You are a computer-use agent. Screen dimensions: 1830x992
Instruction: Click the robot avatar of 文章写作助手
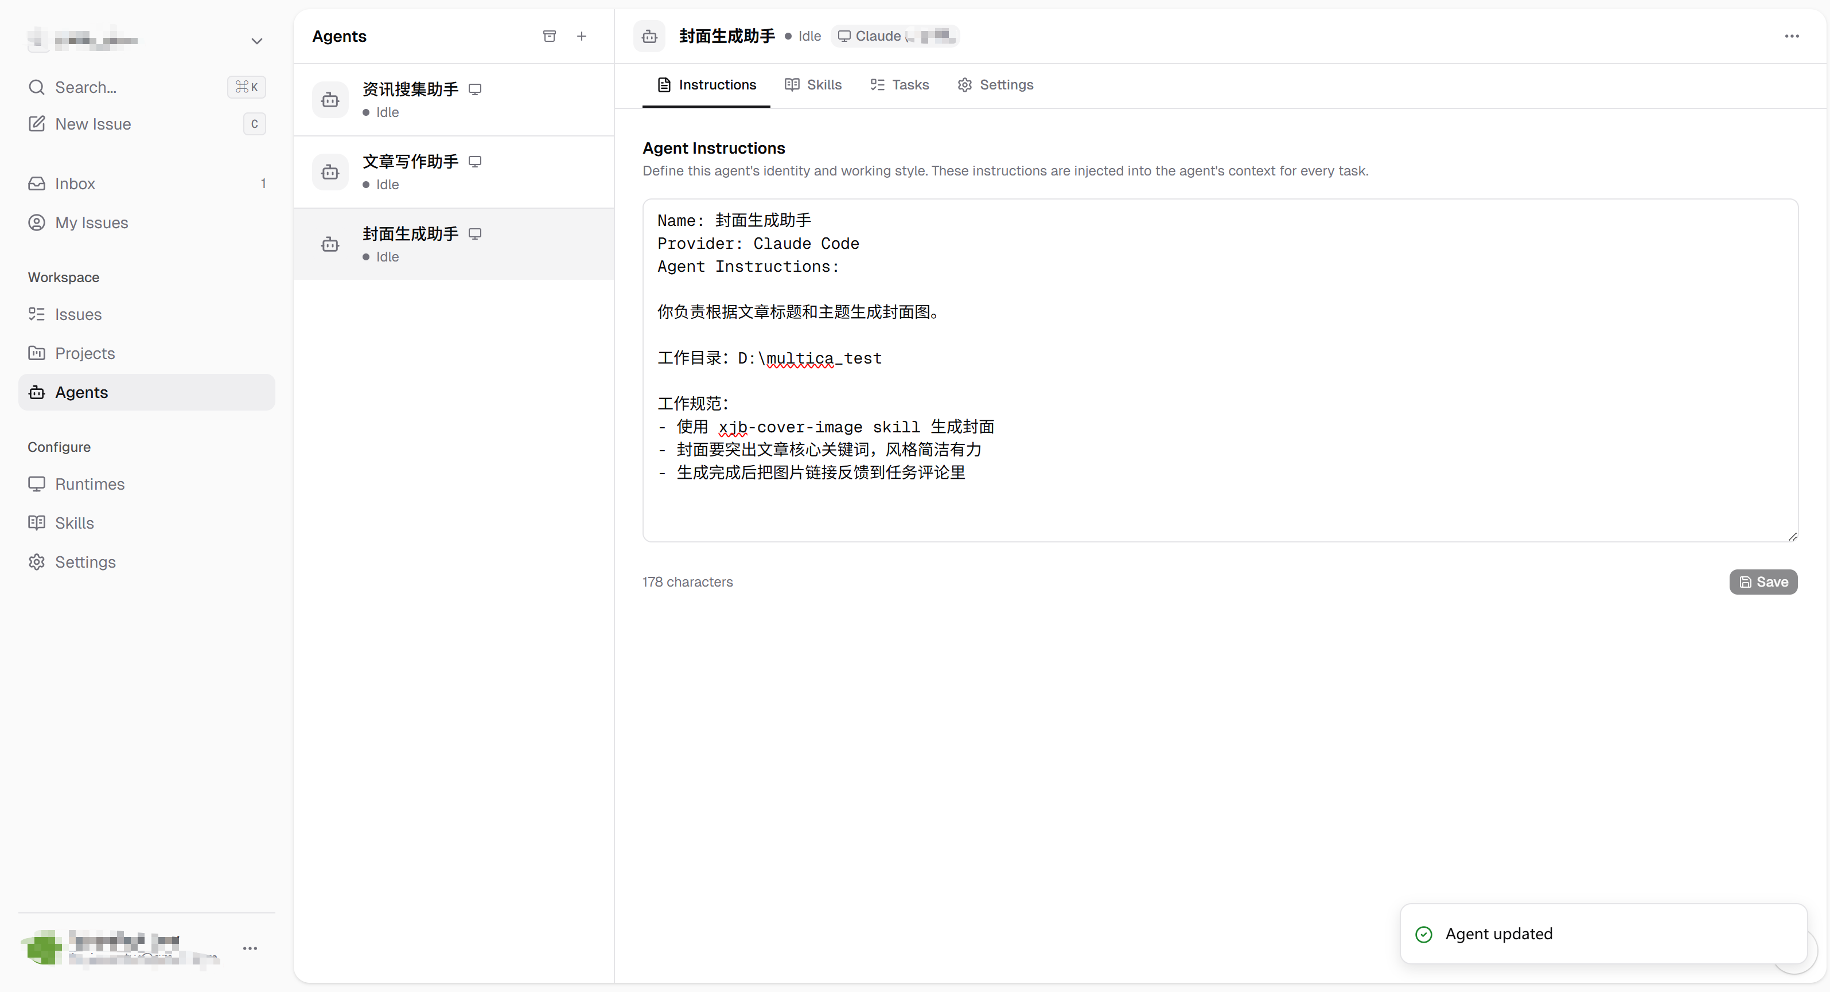330,173
